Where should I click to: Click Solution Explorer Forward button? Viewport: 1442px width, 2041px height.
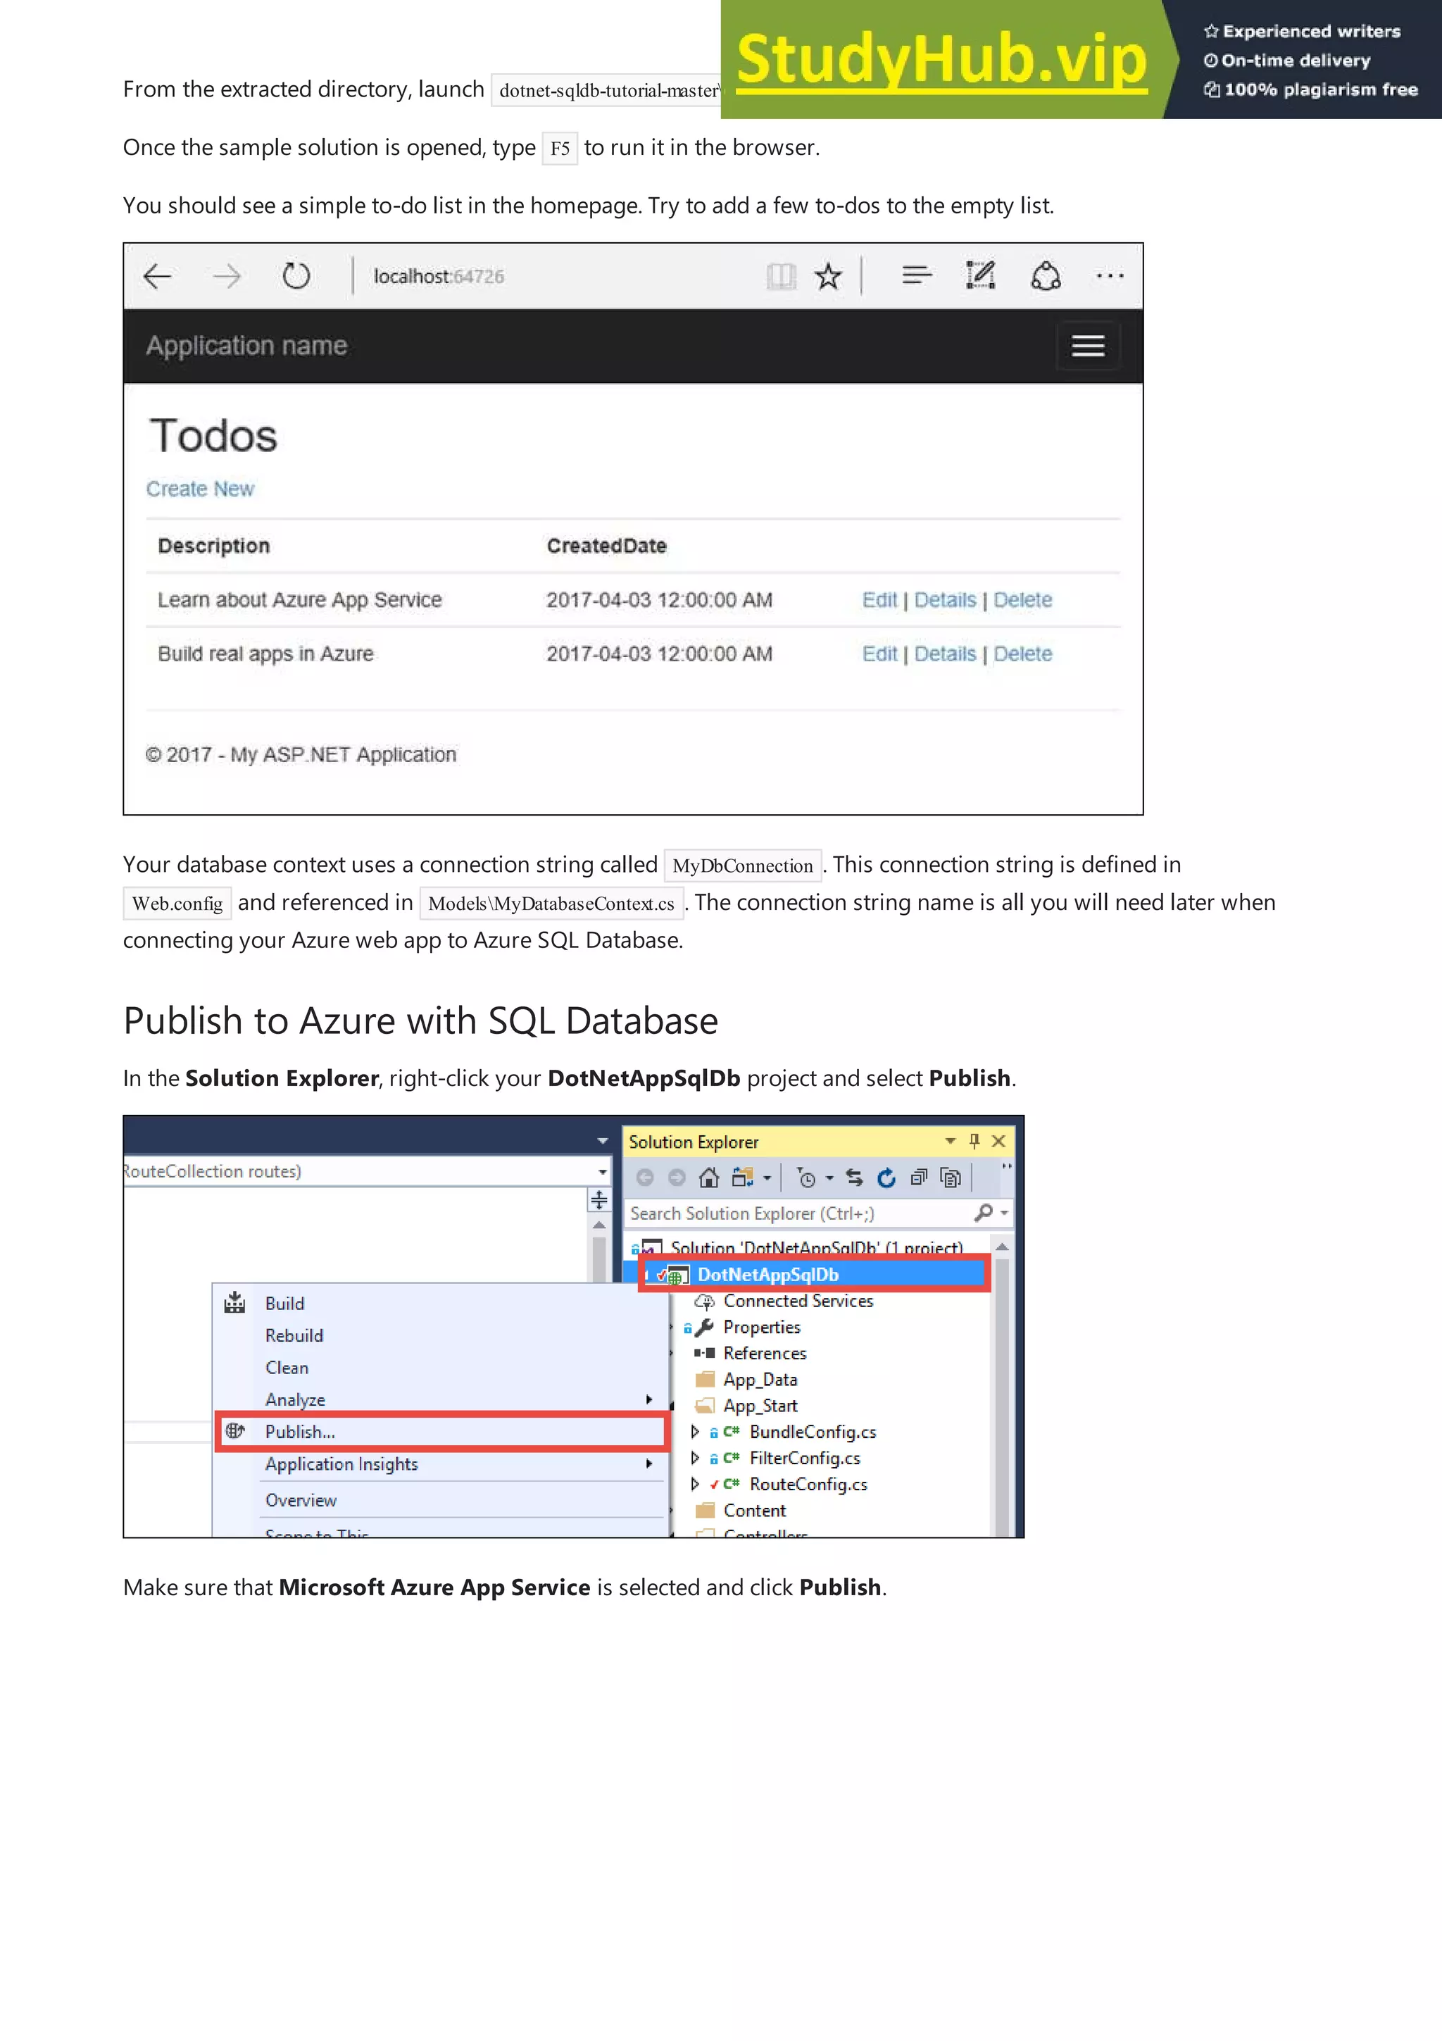pos(677,1178)
